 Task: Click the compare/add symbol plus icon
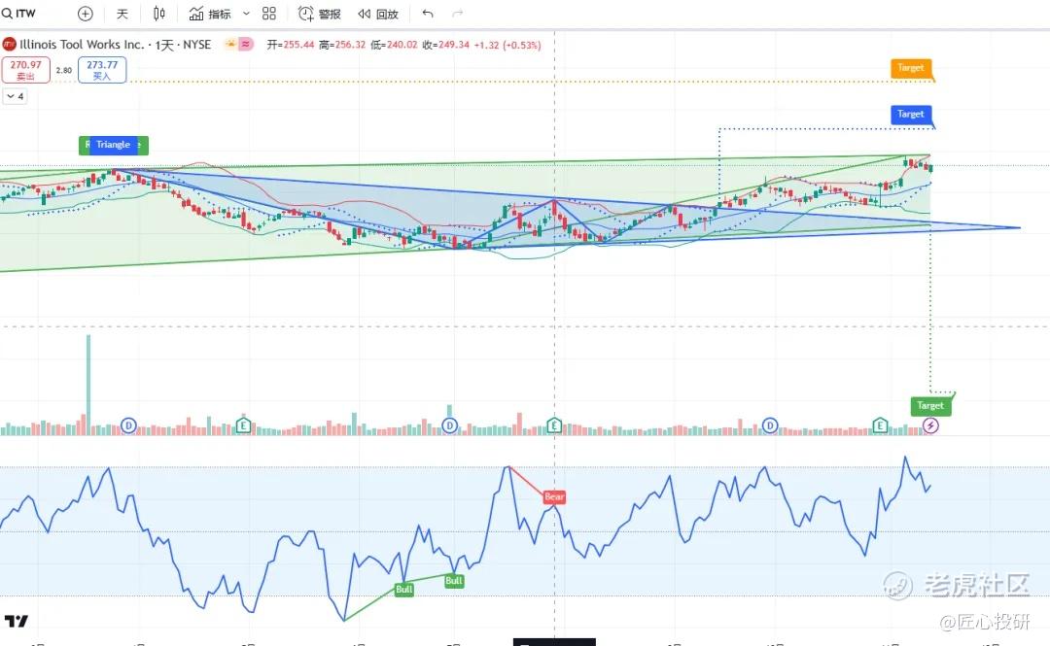click(x=85, y=14)
